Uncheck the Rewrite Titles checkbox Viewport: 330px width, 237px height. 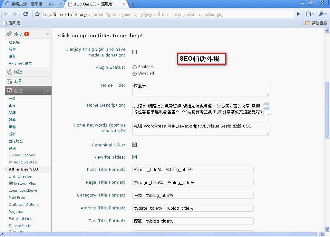tap(134, 157)
